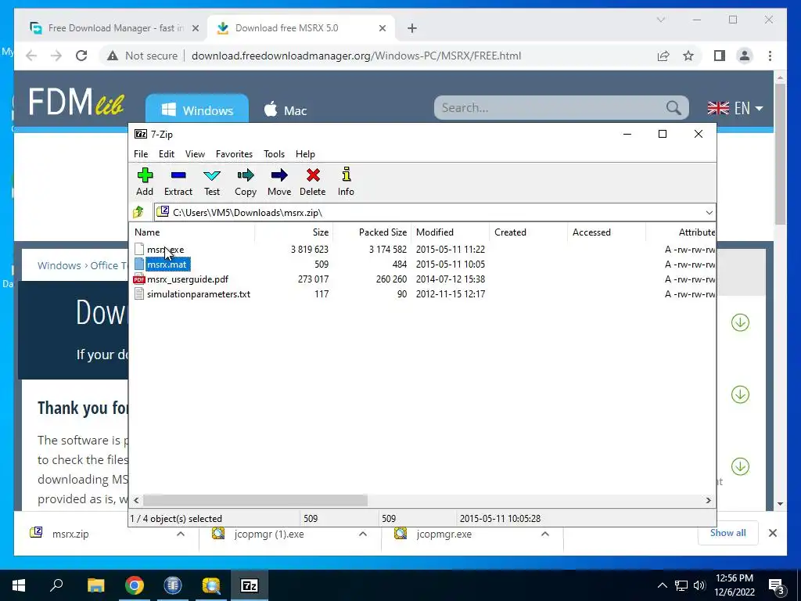Open the View menu in 7-Zip
This screenshot has height=601, width=801.
point(195,154)
